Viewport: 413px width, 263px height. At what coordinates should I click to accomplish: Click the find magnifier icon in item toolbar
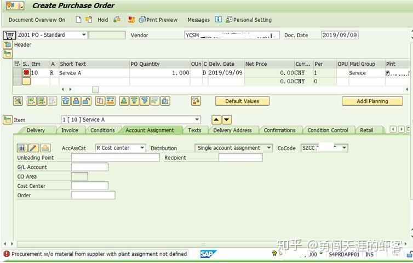coord(18,101)
